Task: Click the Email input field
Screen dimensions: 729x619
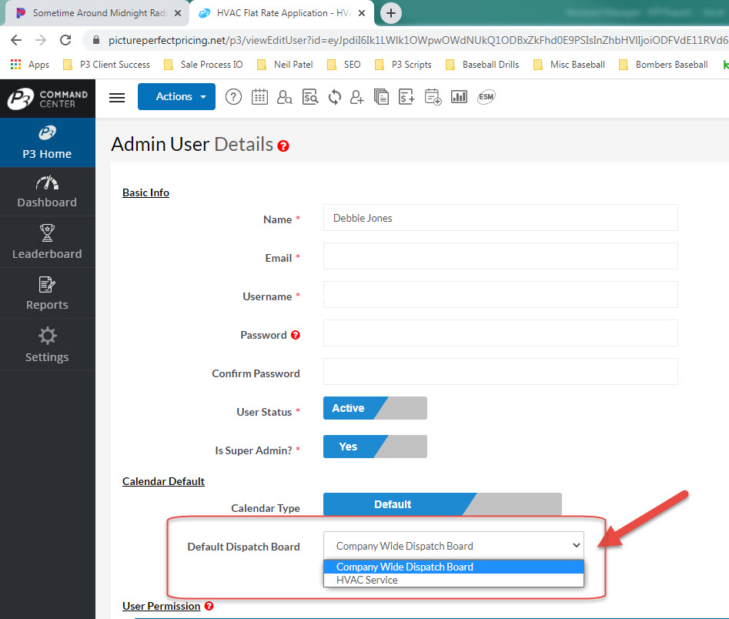Action: (500, 256)
